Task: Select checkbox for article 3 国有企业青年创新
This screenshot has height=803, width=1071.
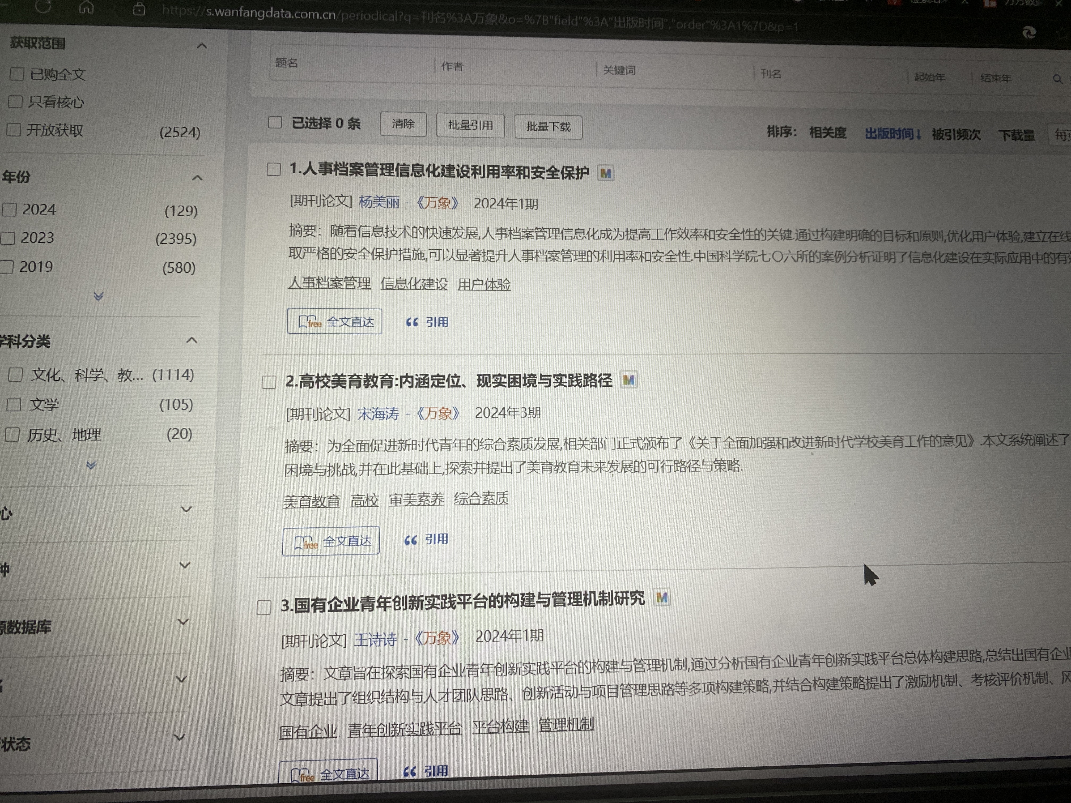Action: coord(264,607)
